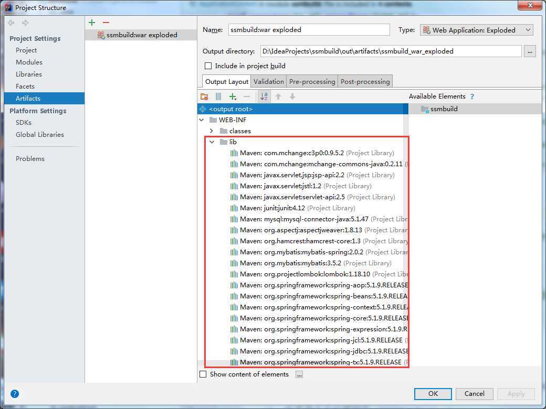
Task: Switch to the Post-processing tab
Action: (365, 81)
